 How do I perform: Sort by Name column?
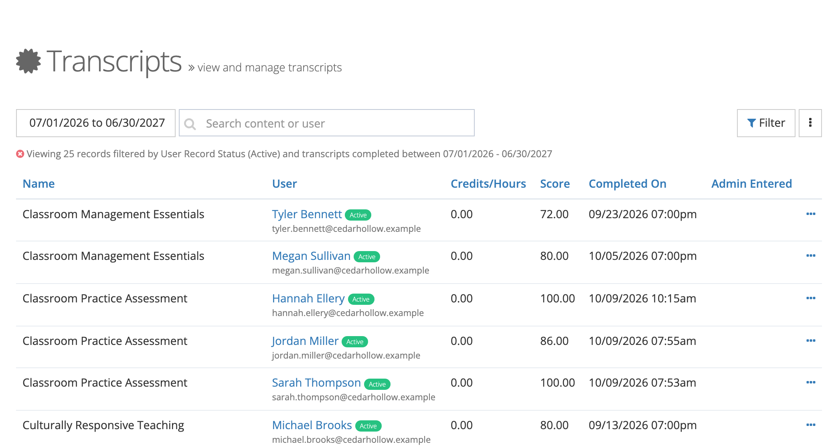(38, 184)
